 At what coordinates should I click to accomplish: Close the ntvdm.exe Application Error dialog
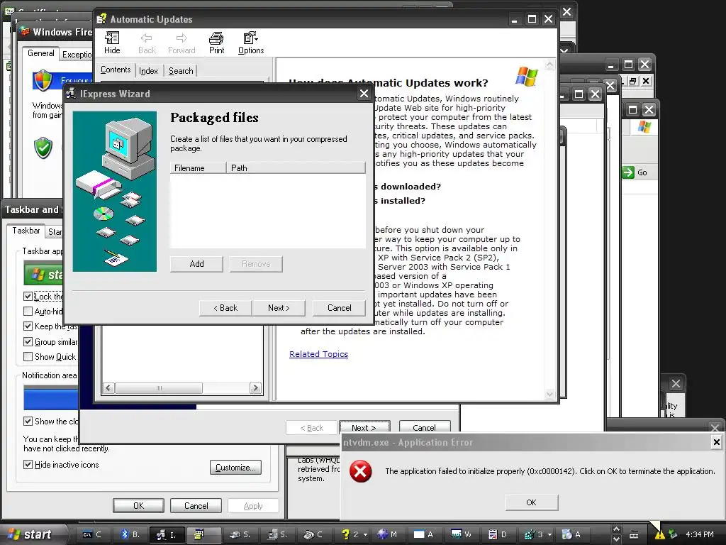click(x=716, y=442)
